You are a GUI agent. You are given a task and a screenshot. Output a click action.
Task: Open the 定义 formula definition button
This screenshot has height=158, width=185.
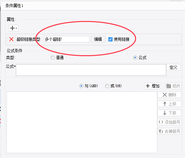pyautogui.click(x=174, y=67)
